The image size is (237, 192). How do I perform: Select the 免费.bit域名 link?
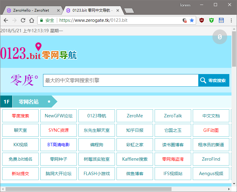(x=20, y=159)
